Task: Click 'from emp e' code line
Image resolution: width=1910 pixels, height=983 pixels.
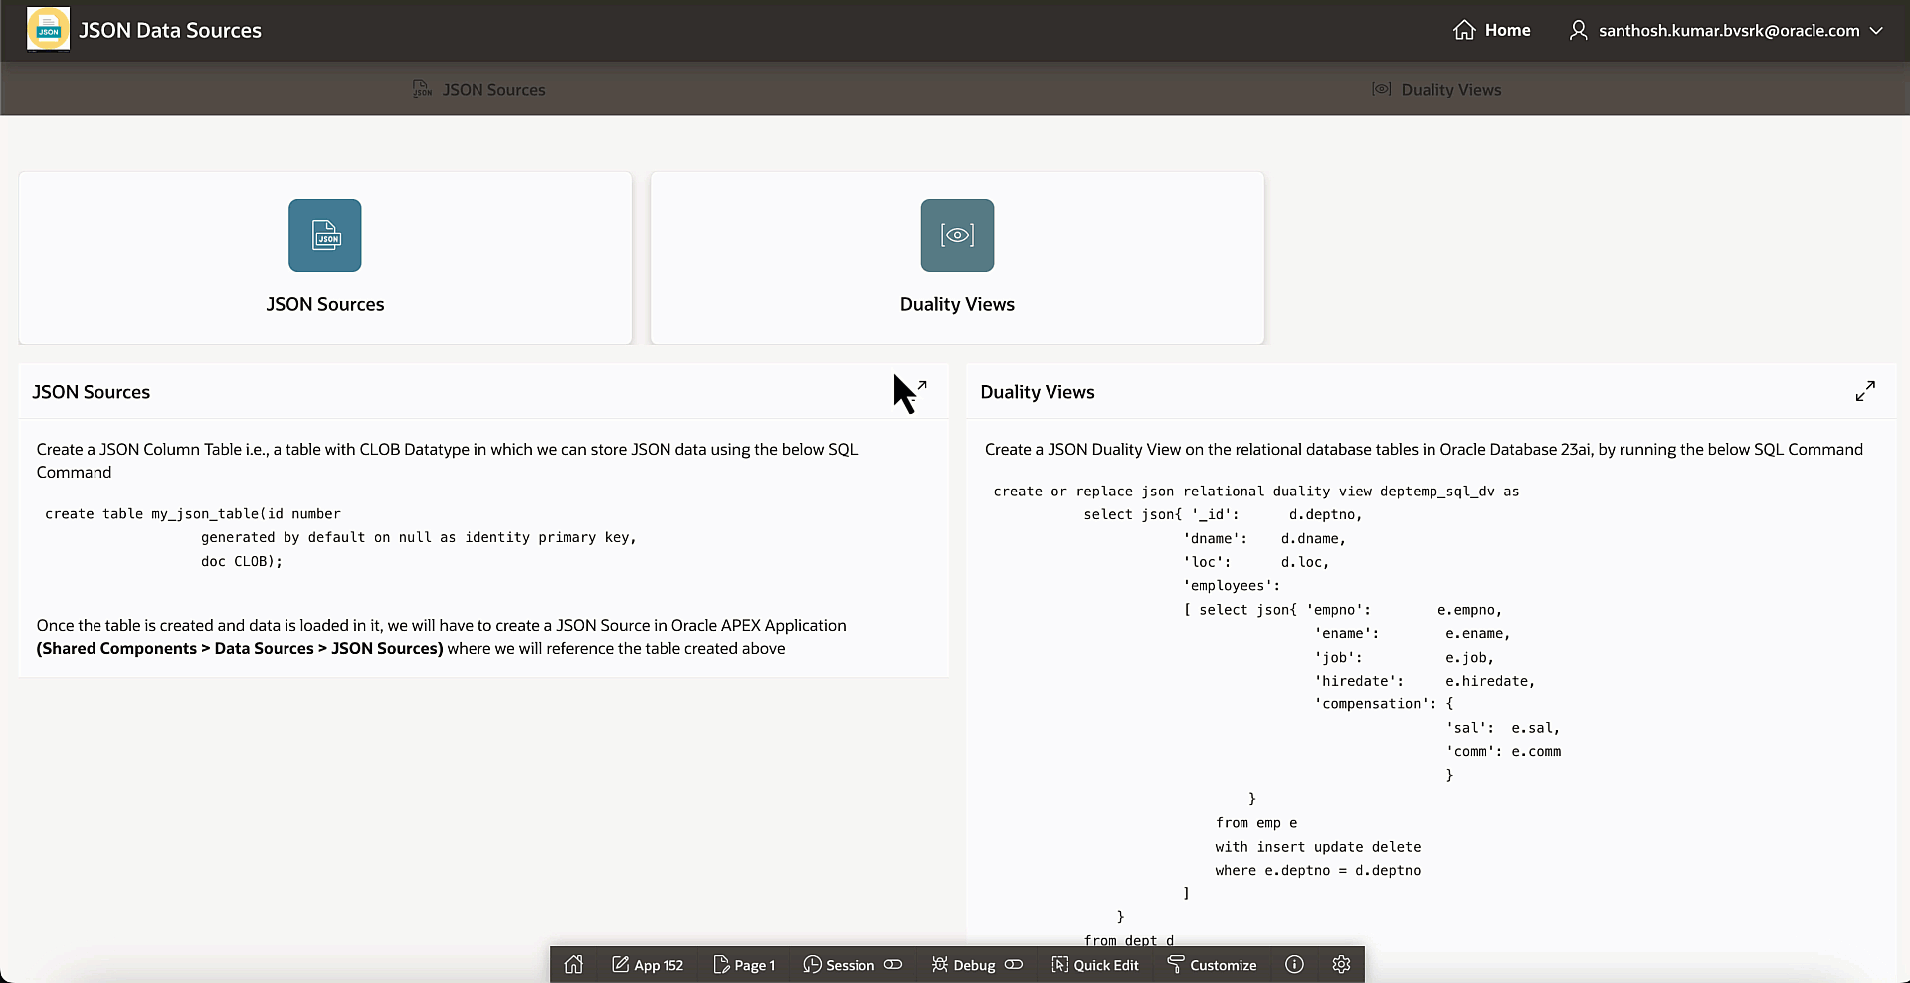Action: (x=1256, y=823)
